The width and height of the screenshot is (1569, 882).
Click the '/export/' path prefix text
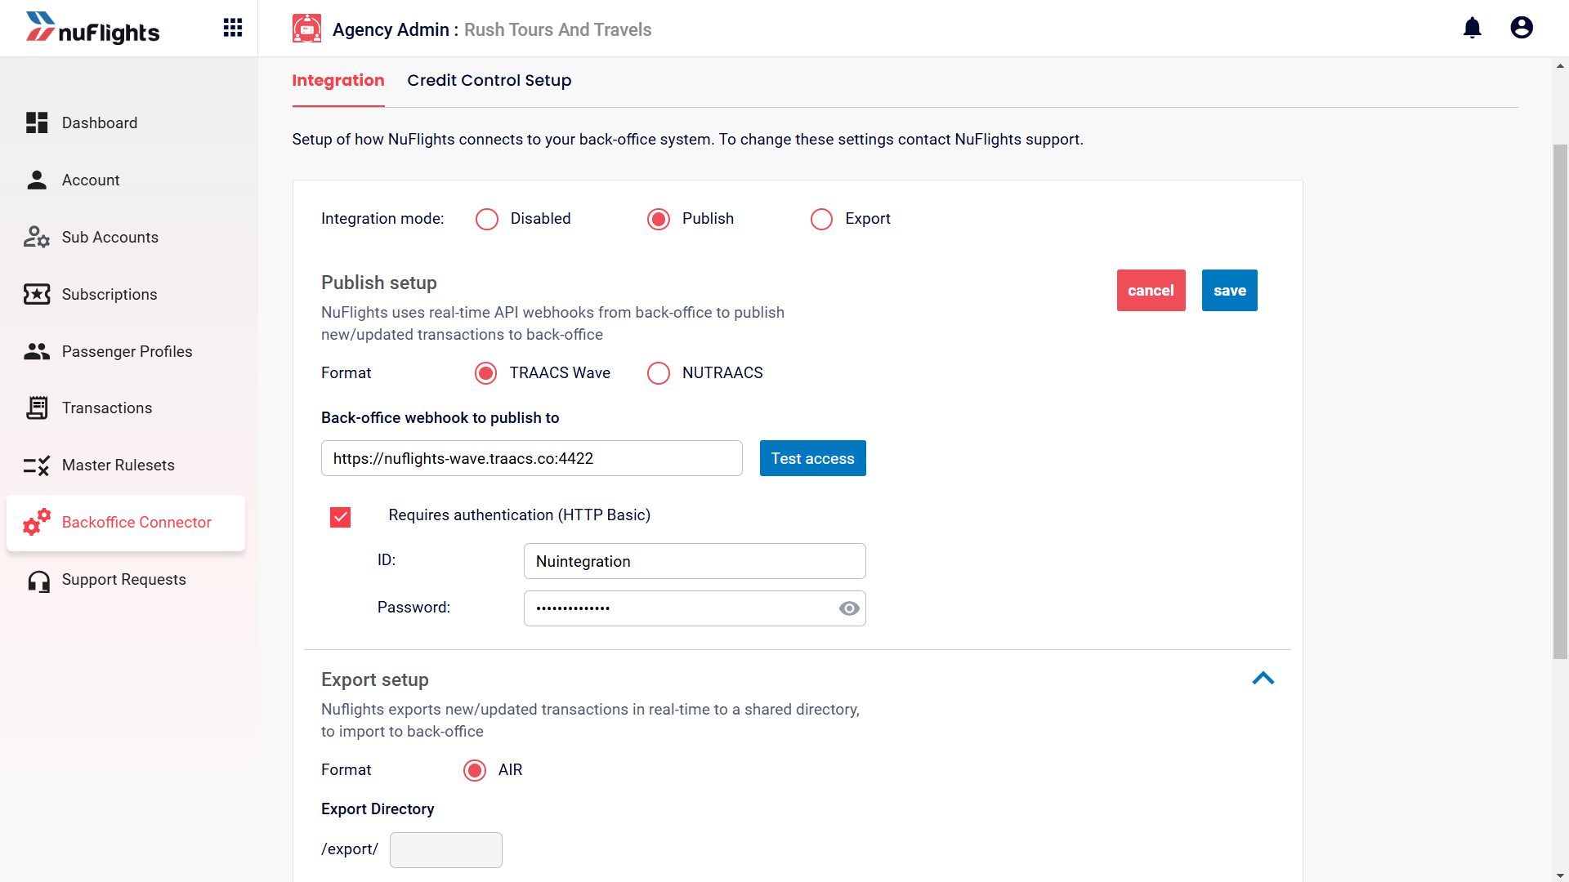click(x=350, y=849)
